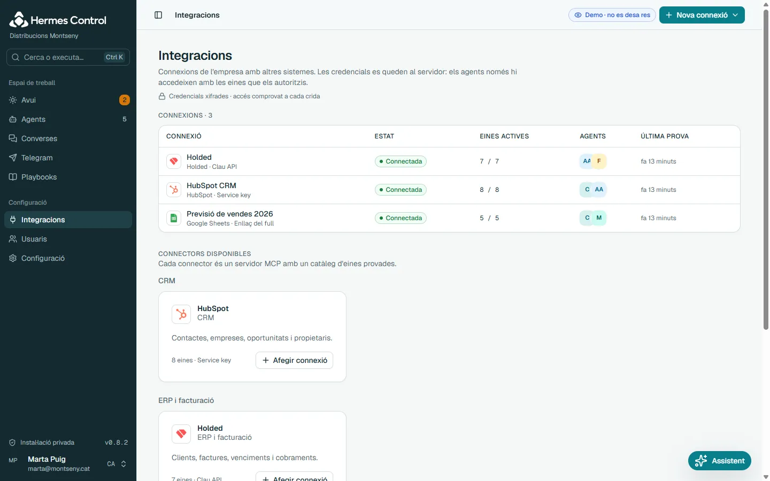
Task: Click the Demo no es desa res badge
Action: [612, 15]
